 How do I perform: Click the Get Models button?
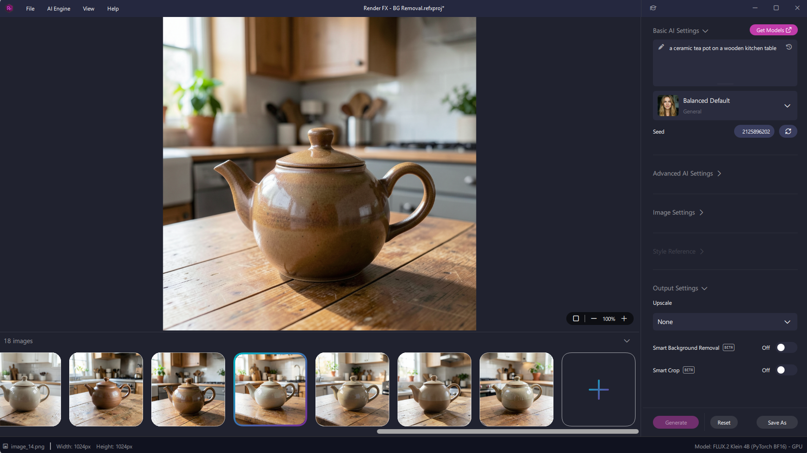click(x=774, y=30)
